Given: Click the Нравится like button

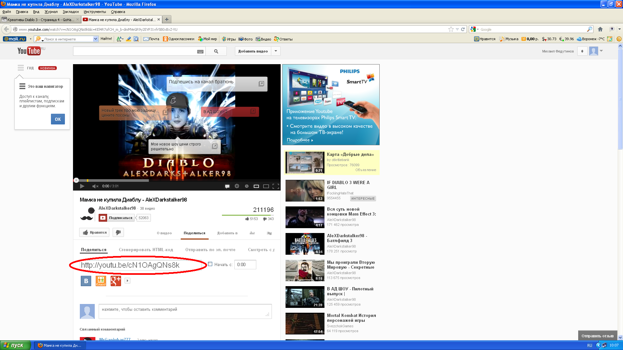Looking at the screenshot, I should coord(94,232).
